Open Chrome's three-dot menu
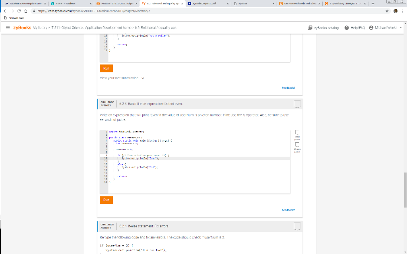 [x=403, y=12]
